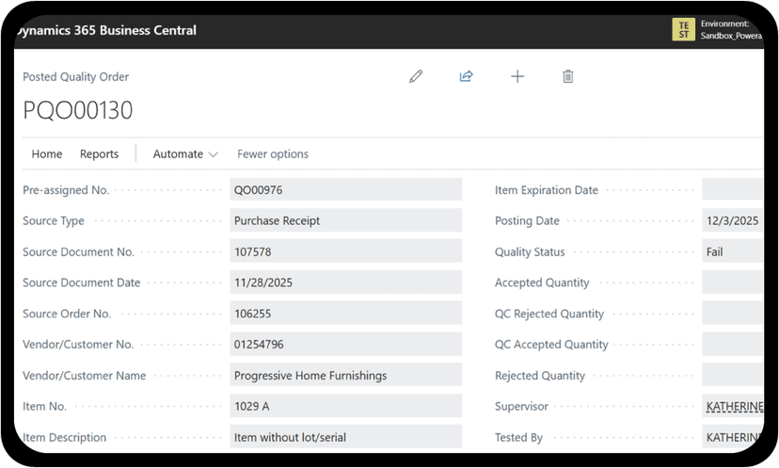
Task: Click the Item Expiration Date field
Action: [733, 189]
